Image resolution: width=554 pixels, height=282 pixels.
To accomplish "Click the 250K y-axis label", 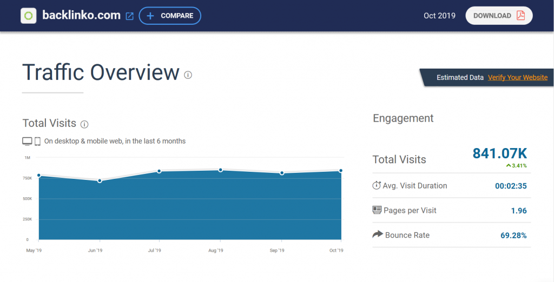I will point(28,219).
